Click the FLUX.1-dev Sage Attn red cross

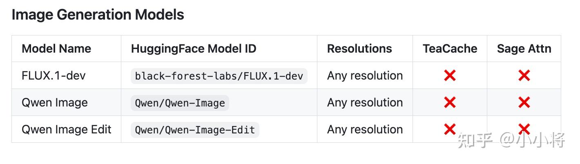pyautogui.click(x=524, y=75)
